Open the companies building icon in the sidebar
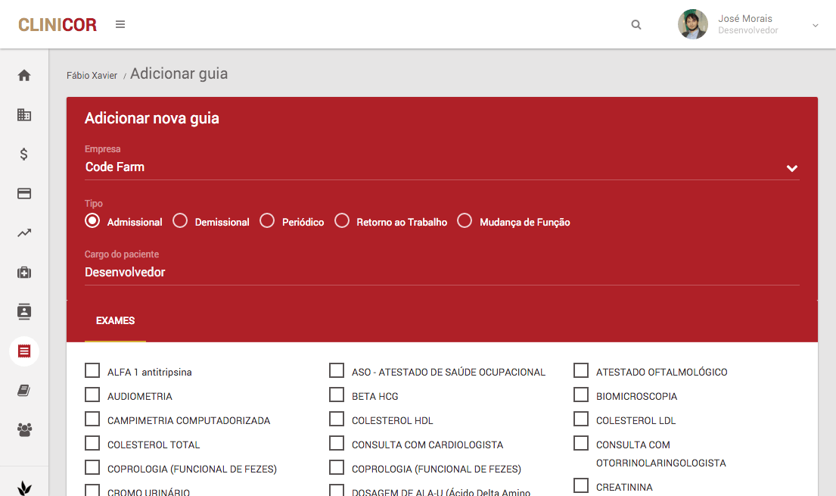836x496 pixels. pyautogui.click(x=24, y=115)
